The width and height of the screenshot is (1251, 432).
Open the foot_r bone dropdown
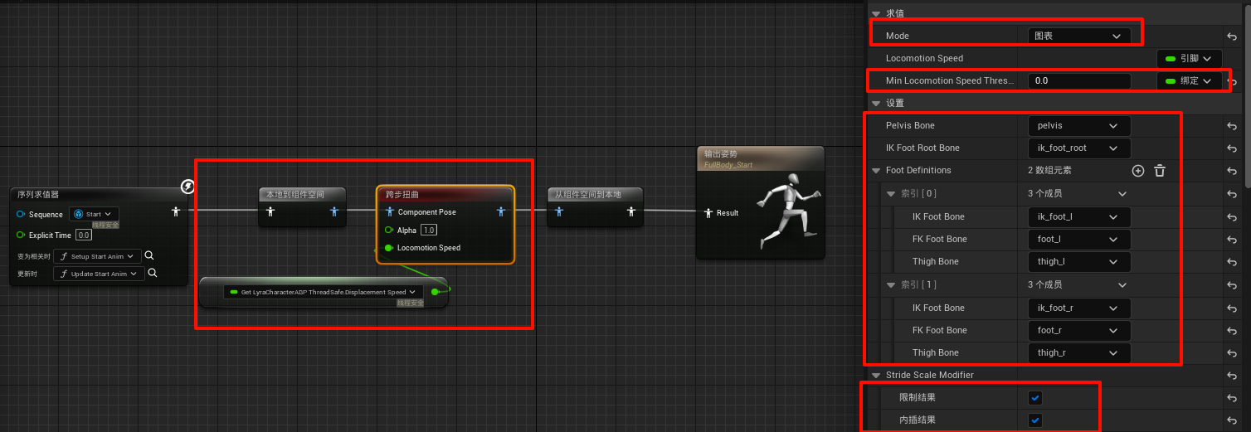click(x=1079, y=330)
